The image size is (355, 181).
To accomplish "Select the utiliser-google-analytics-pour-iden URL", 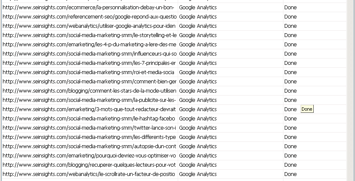I will click(89, 26).
